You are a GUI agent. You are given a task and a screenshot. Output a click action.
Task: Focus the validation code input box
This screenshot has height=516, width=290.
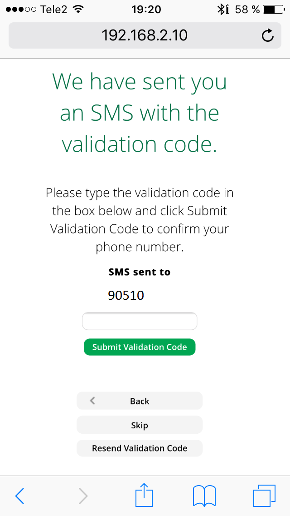(140, 321)
